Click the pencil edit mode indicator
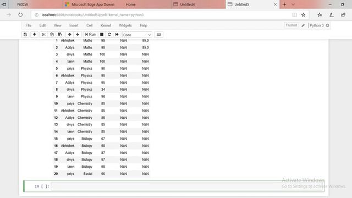This screenshot has width=352, height=198. pos(303,25)
